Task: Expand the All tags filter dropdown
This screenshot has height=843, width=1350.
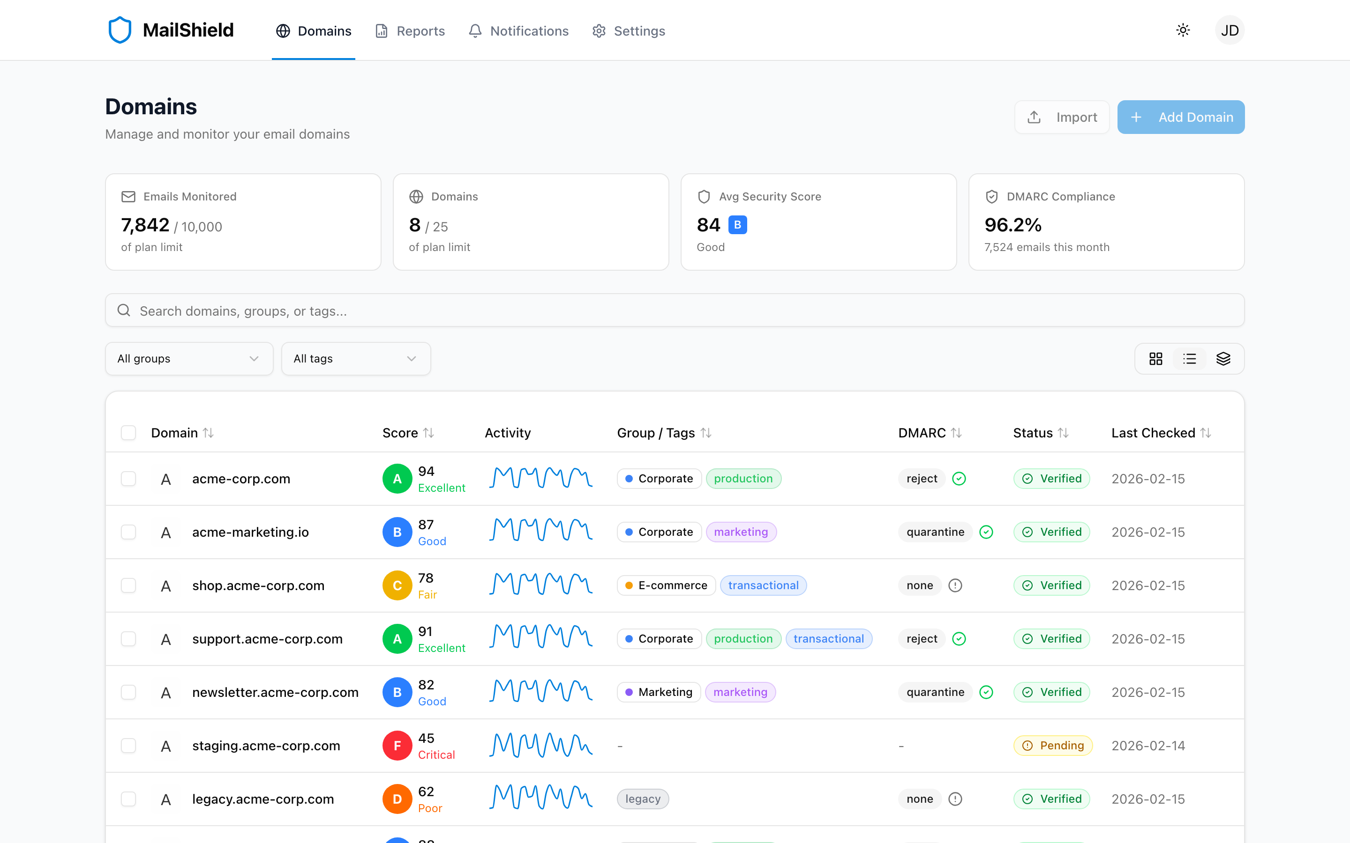Action: click(355, 358)
